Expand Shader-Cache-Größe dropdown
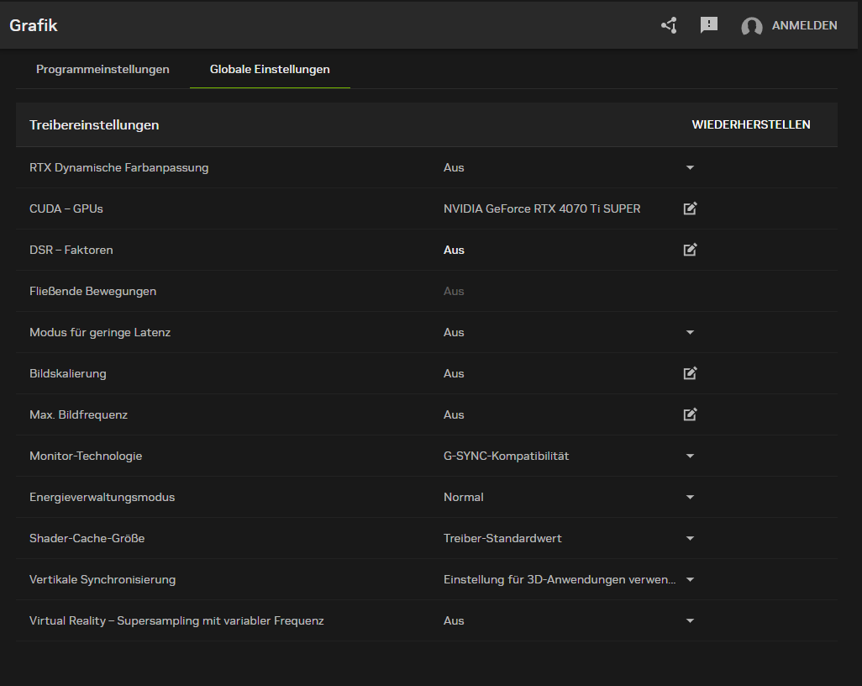Screen dimensions: 862x686 coord(690,539)
